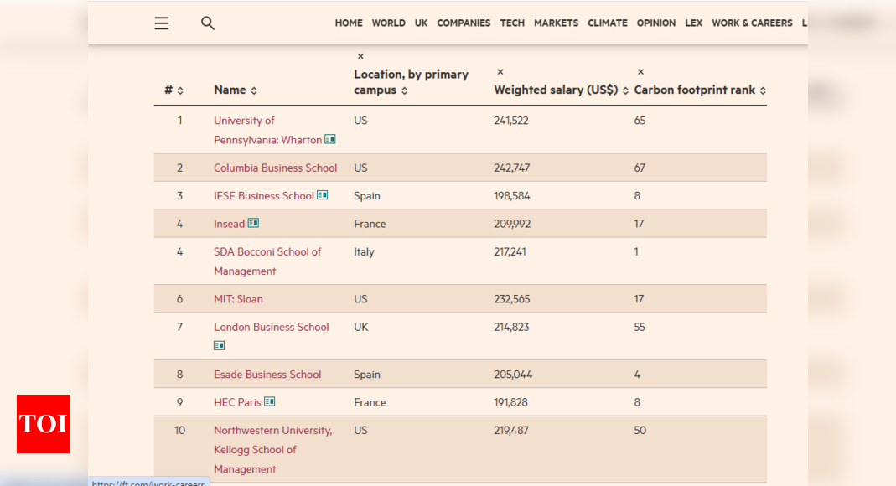The image size is (896, 486).
Task: Open SDA Bocconi School of Management link
Action: tap(267, 261)
